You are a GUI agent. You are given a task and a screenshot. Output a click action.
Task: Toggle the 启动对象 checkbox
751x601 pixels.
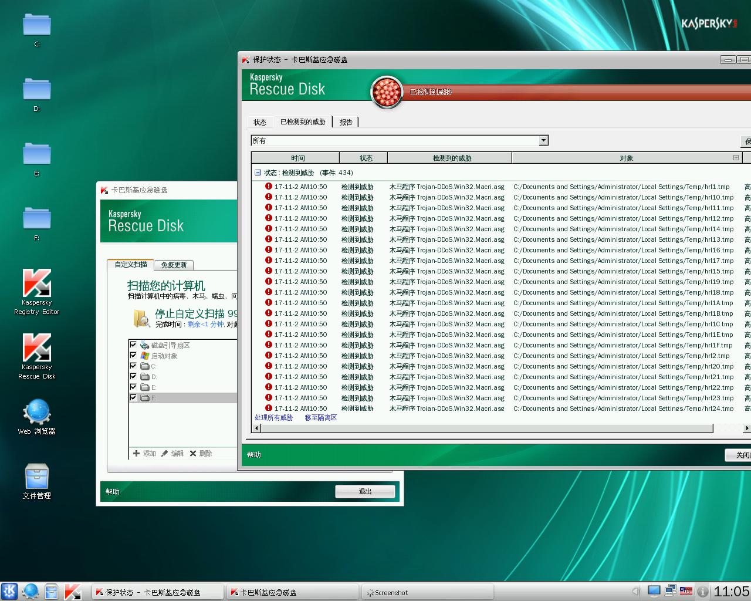pos(133,355)
